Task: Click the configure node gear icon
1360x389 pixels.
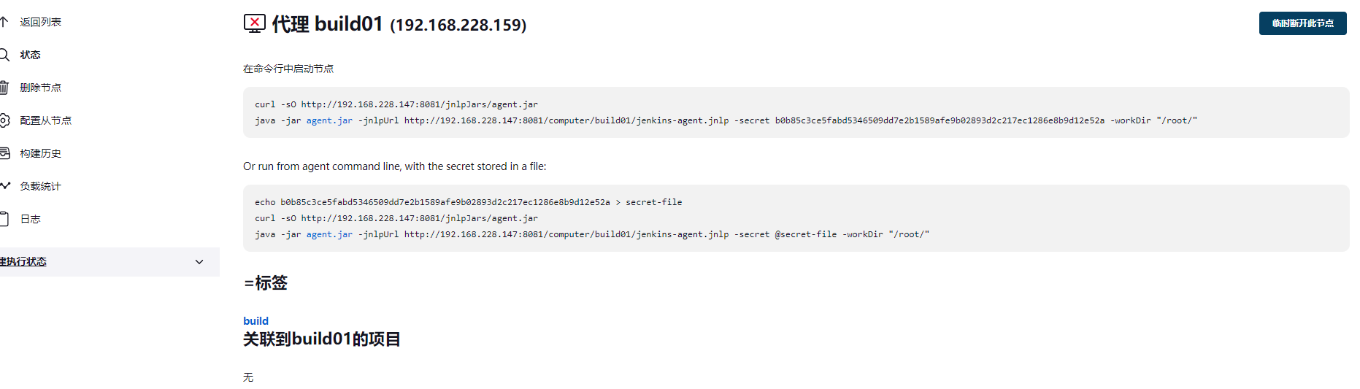Action: [4, 120]
